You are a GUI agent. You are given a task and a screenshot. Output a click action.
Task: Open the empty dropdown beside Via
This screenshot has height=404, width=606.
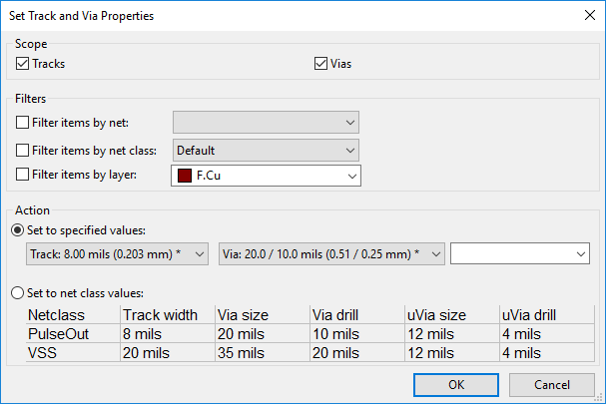pos(520,254)
